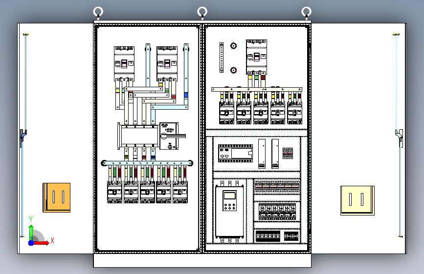The height and width of the screenshot is (274, 424).
Task: Click the variable frequency drive keypad
Action: click(x=229, y=200)
